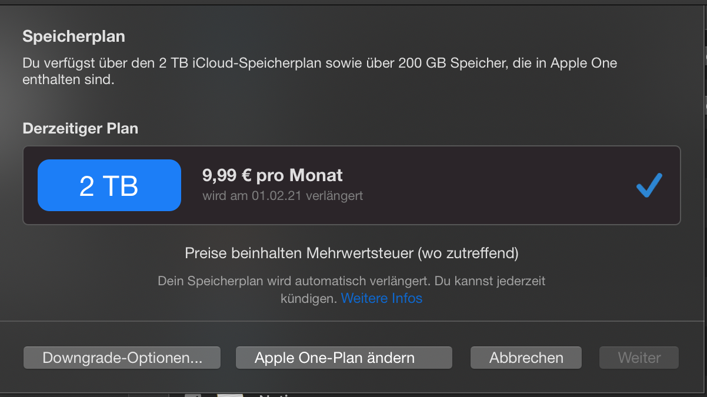Viewport: 707px width, 397px height.
Task: Click the Apple One mention in description
Action: [x=583, y=63]
